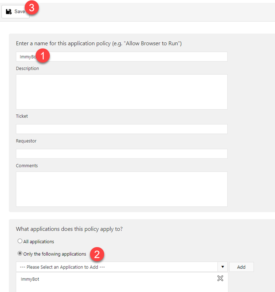Place cursor in the Comments text area
The height and width of the screenshot is (292, 275).
pyautogui.click(x=122, y=189)
